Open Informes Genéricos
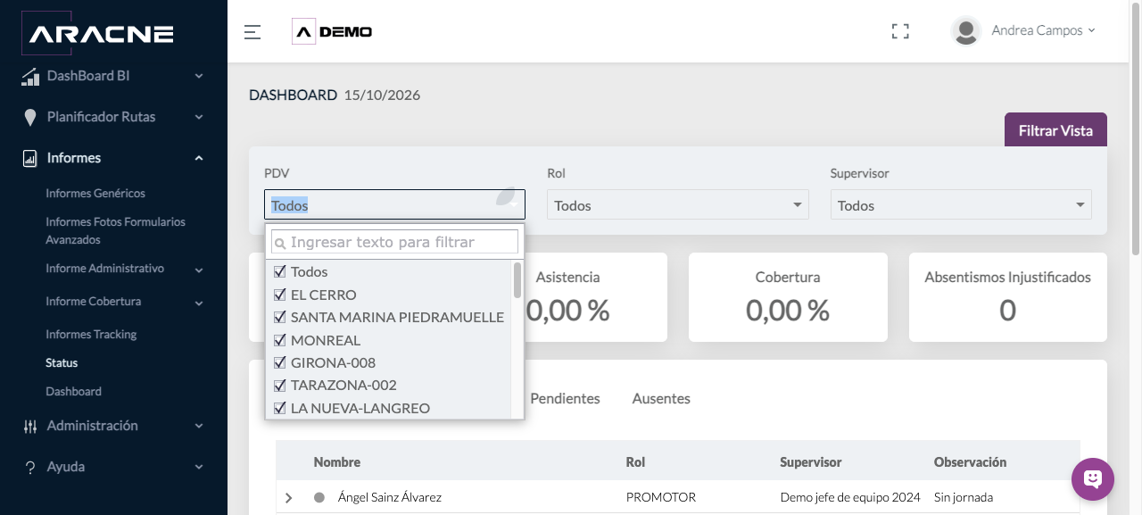Image resolution: width=1142 pixels, height=515 pixels. (95, 193)
